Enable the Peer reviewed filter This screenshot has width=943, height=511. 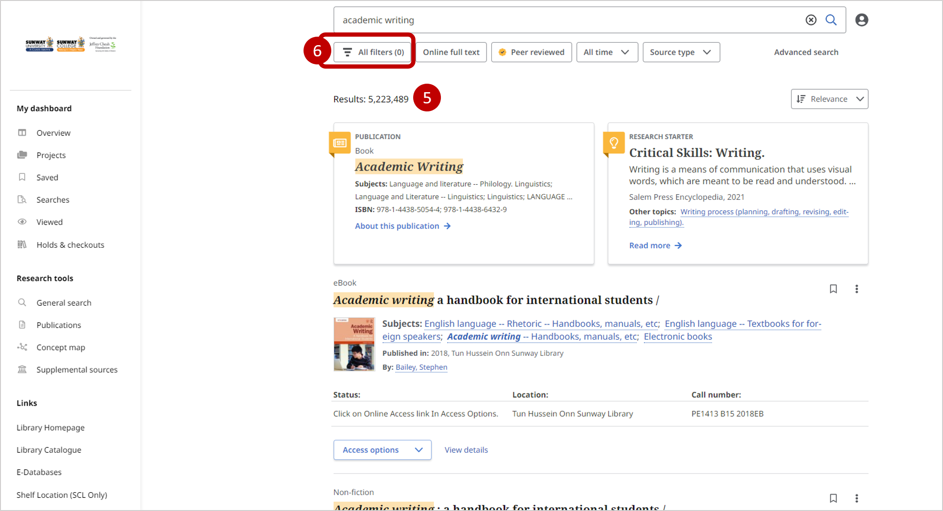click(x=531, y=52)
